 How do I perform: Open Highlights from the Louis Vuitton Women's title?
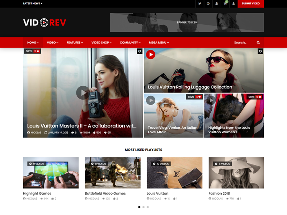point(229,130)
